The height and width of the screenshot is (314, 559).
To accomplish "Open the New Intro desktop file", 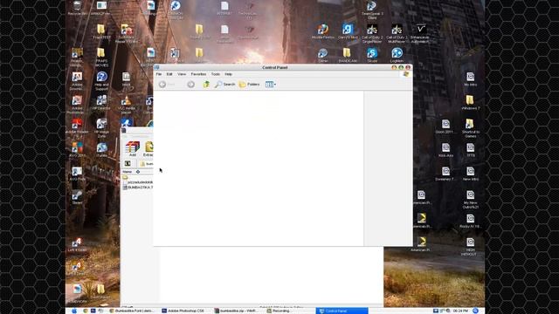I will coord(470,174).
